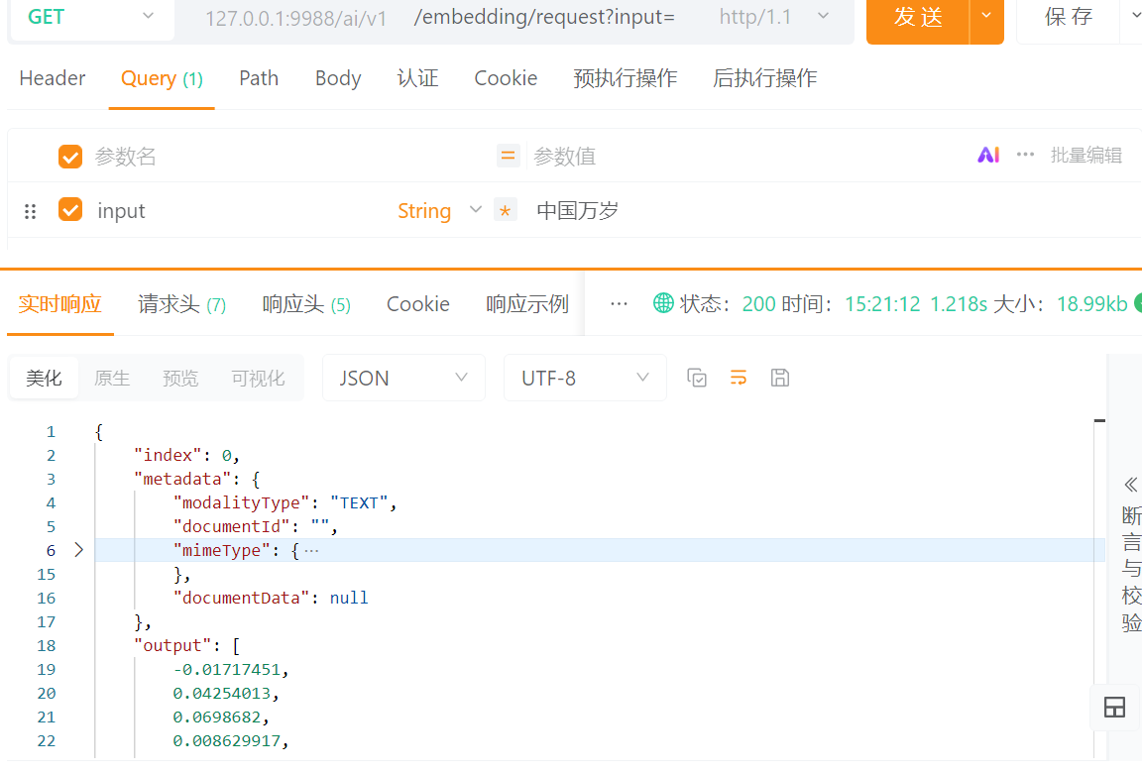Open more options via the ellipsis icon

[x=1025, y=155]
